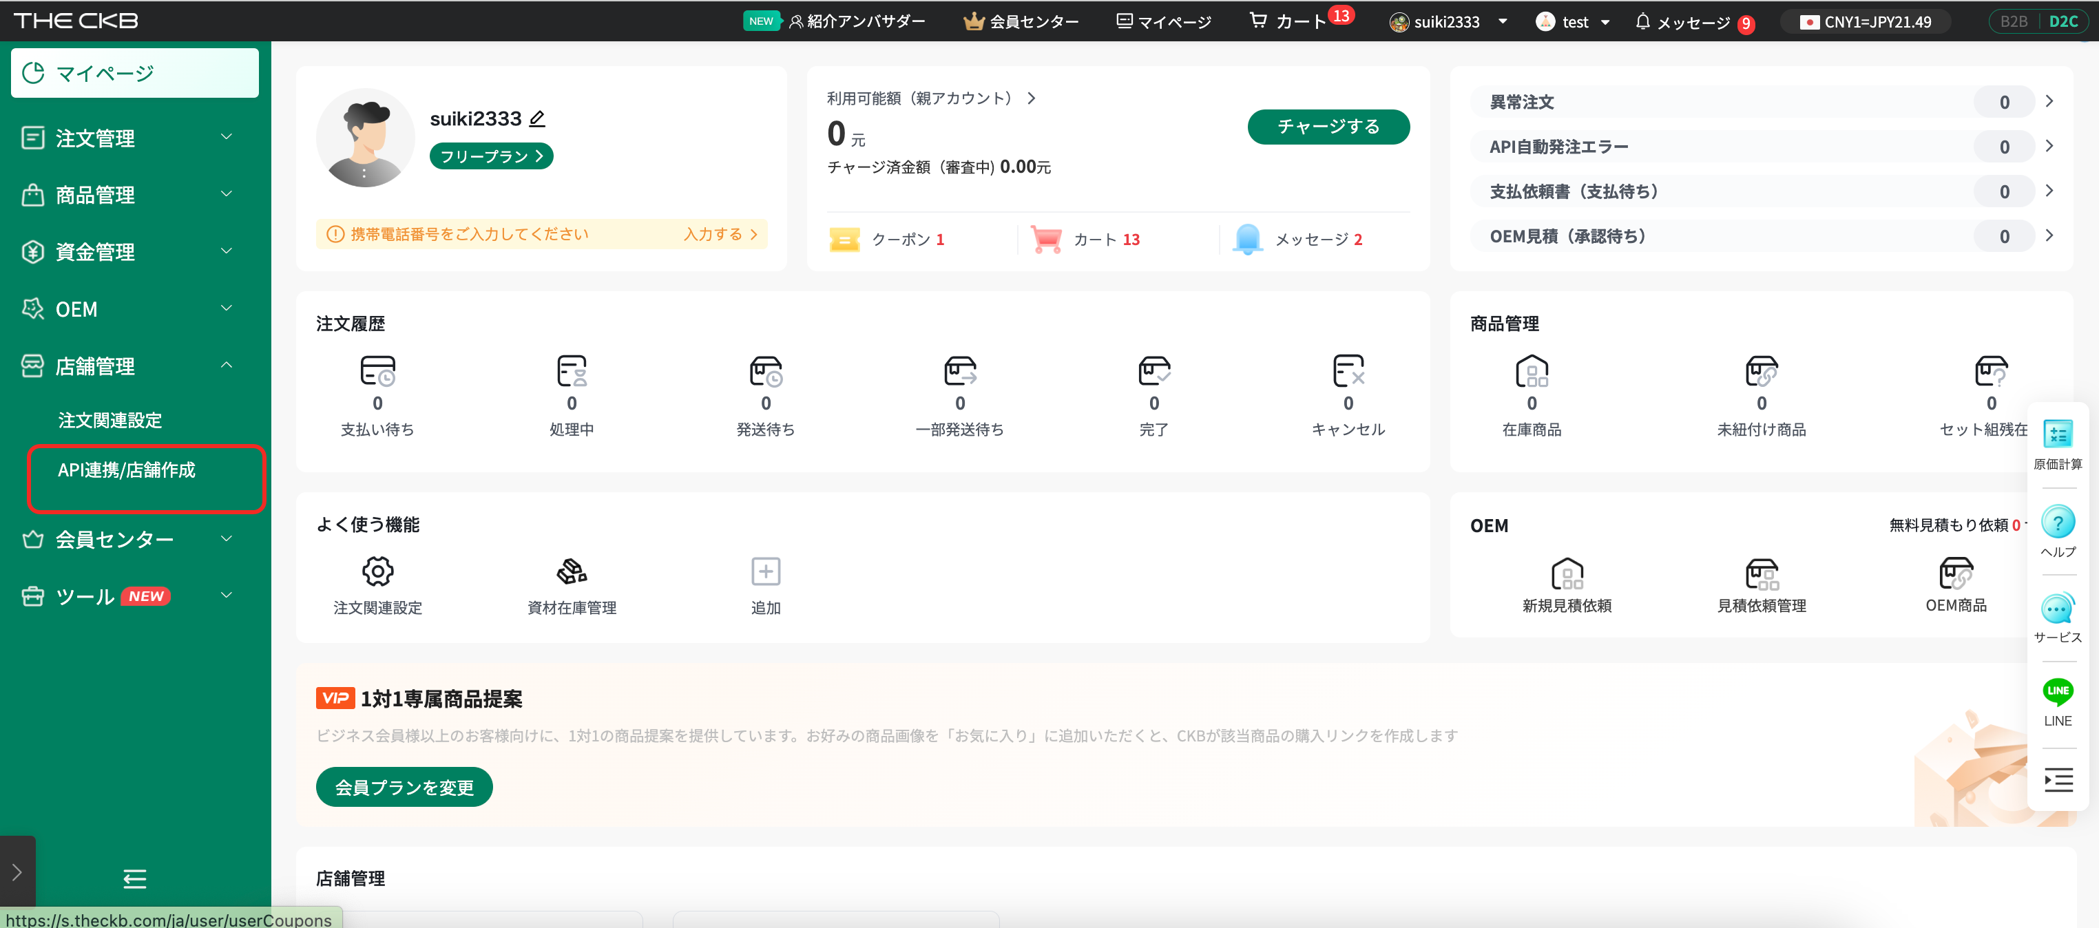This screenshot has height=928, width=2099.
Task: Collapse the floating side toolbar
Action: (2058, 780)
